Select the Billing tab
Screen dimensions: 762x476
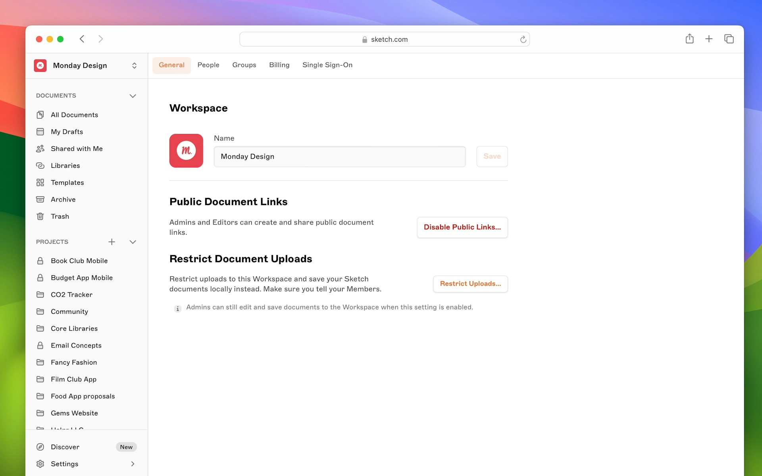(x=279, y=65)
